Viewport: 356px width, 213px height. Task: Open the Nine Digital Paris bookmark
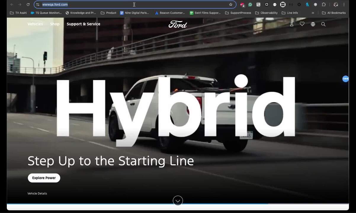[x=134, y=13]
